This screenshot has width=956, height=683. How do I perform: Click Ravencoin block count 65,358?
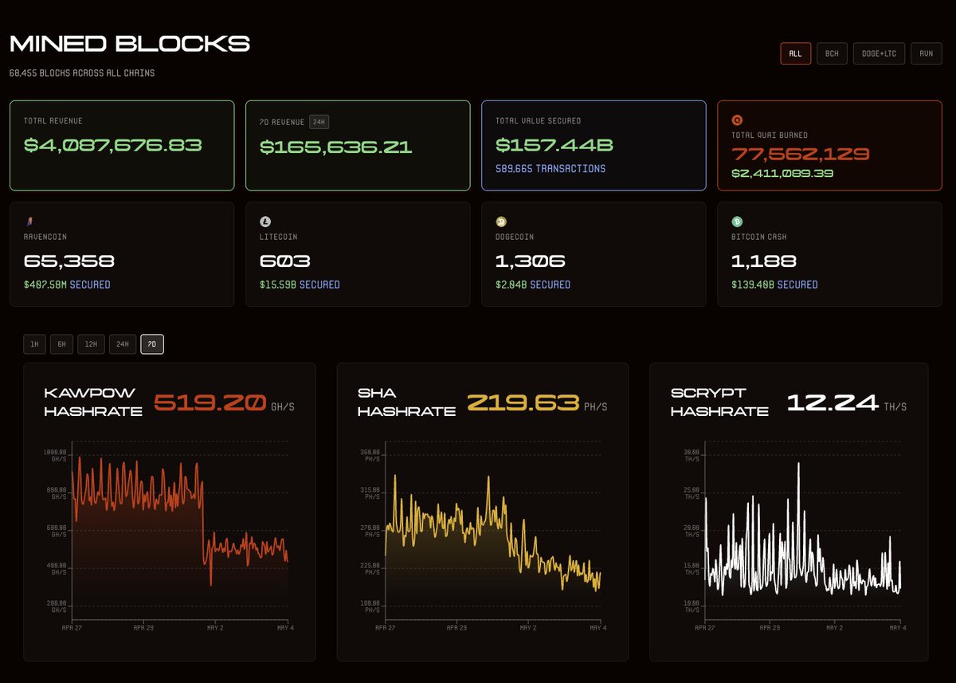click(69, 261)
